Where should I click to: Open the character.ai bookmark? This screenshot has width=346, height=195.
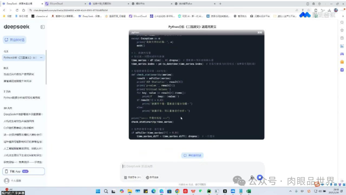pyautogui.click(x=39, y=16)
